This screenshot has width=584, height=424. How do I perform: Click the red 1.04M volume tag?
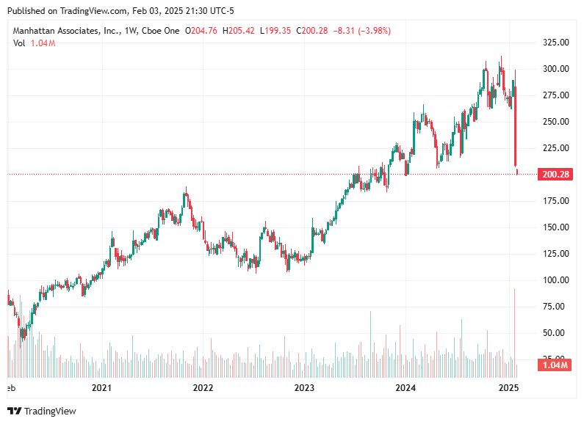coord(555,365)
